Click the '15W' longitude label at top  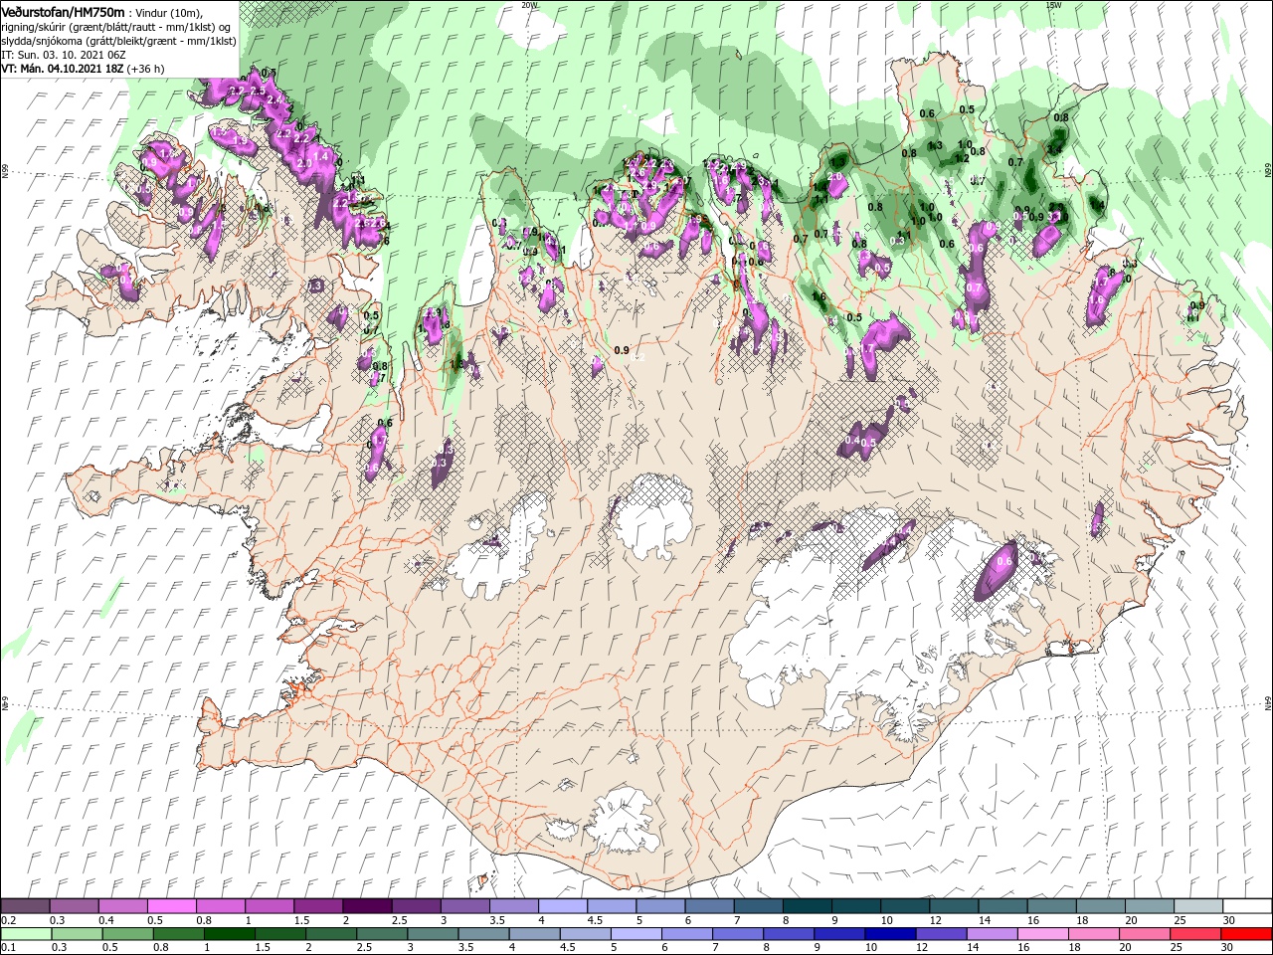tap(1053, 5)
